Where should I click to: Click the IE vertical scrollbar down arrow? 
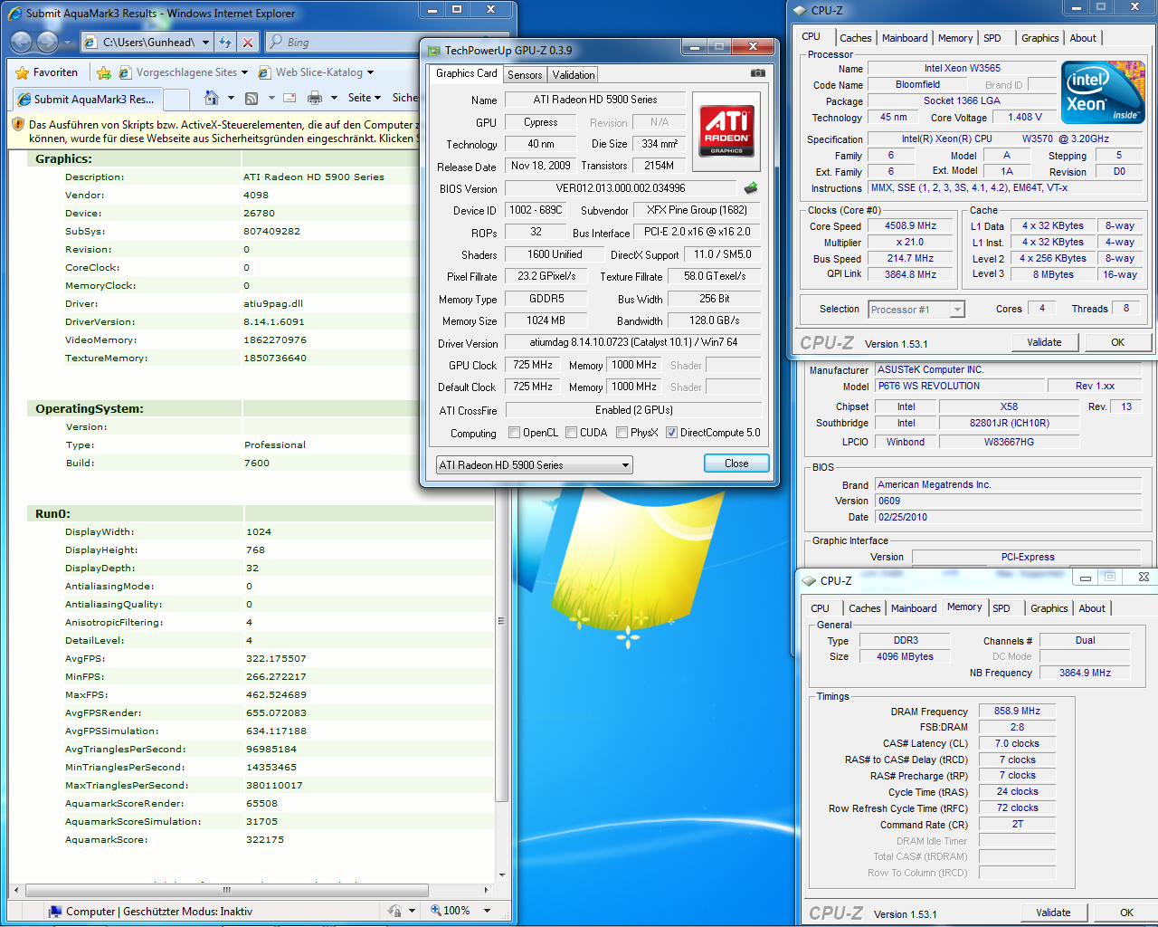tap(502, 875)
